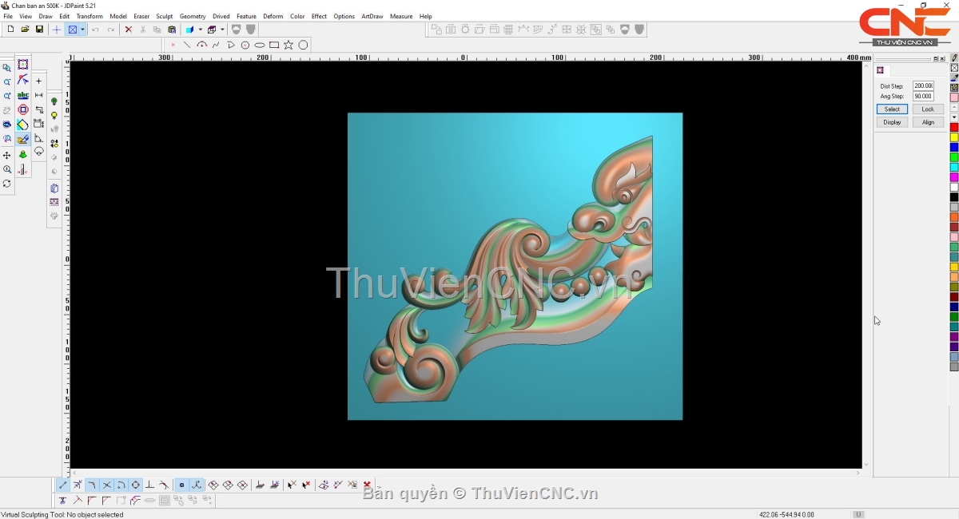Select the abc text tool

click(23, 95)
